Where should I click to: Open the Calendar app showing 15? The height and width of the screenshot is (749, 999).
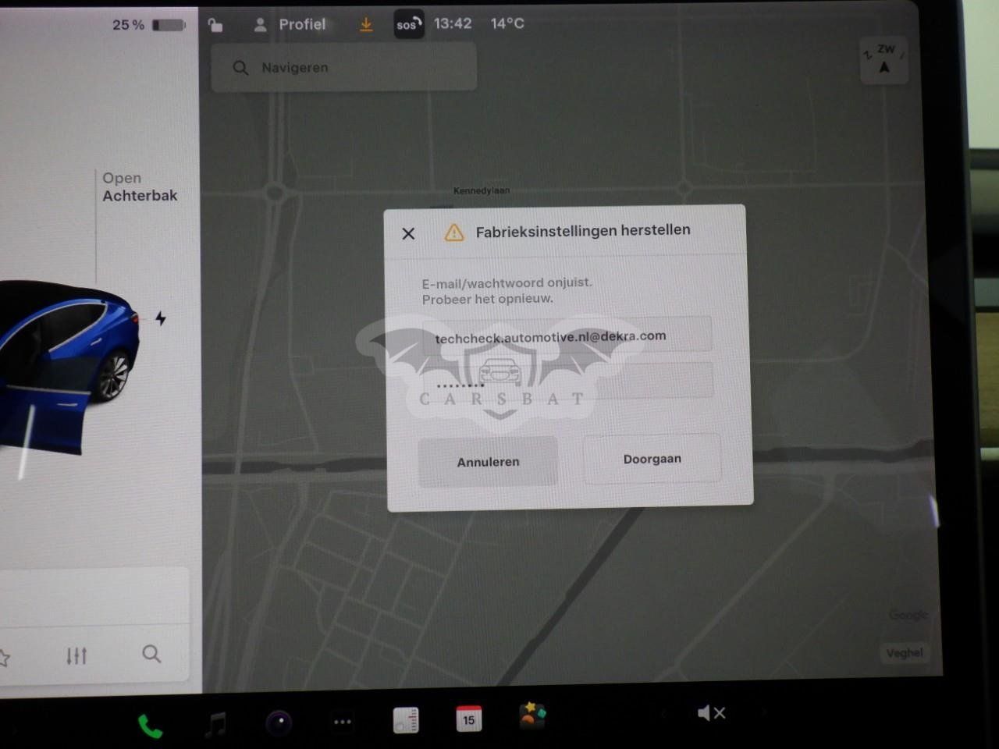[x=469, y=719]
